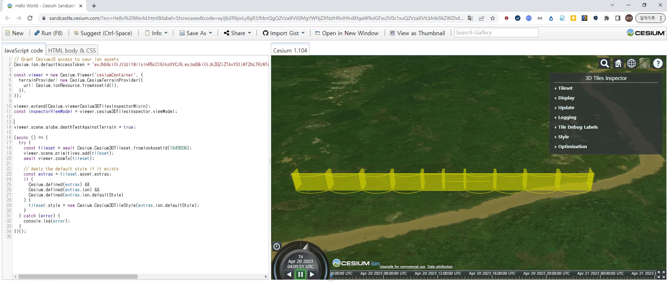This screenshot has width=667, height=282.
Task: Bookmark this page with star icon
Action: (493, 18)
